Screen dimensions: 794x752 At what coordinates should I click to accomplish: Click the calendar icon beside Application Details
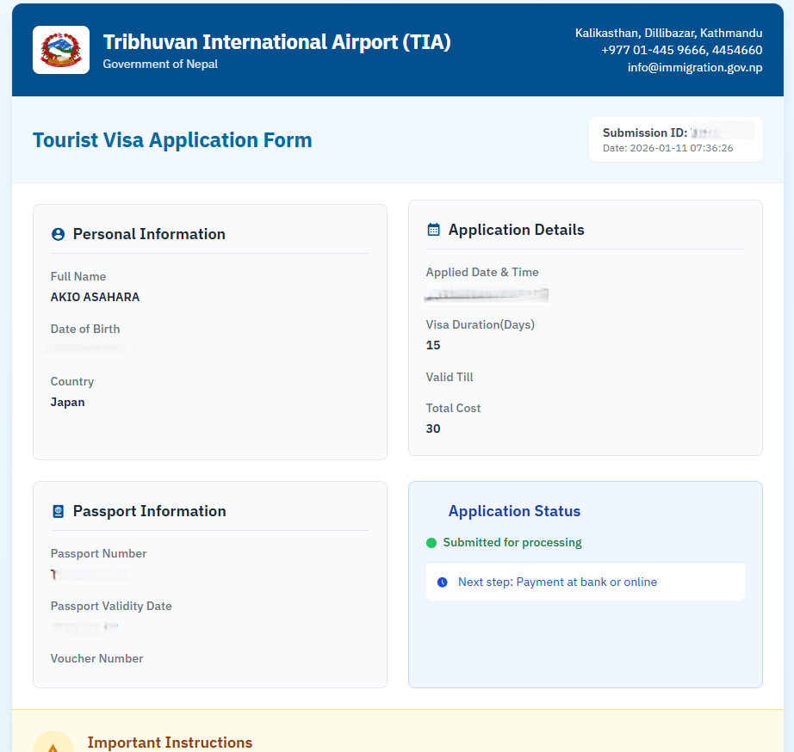434,230
